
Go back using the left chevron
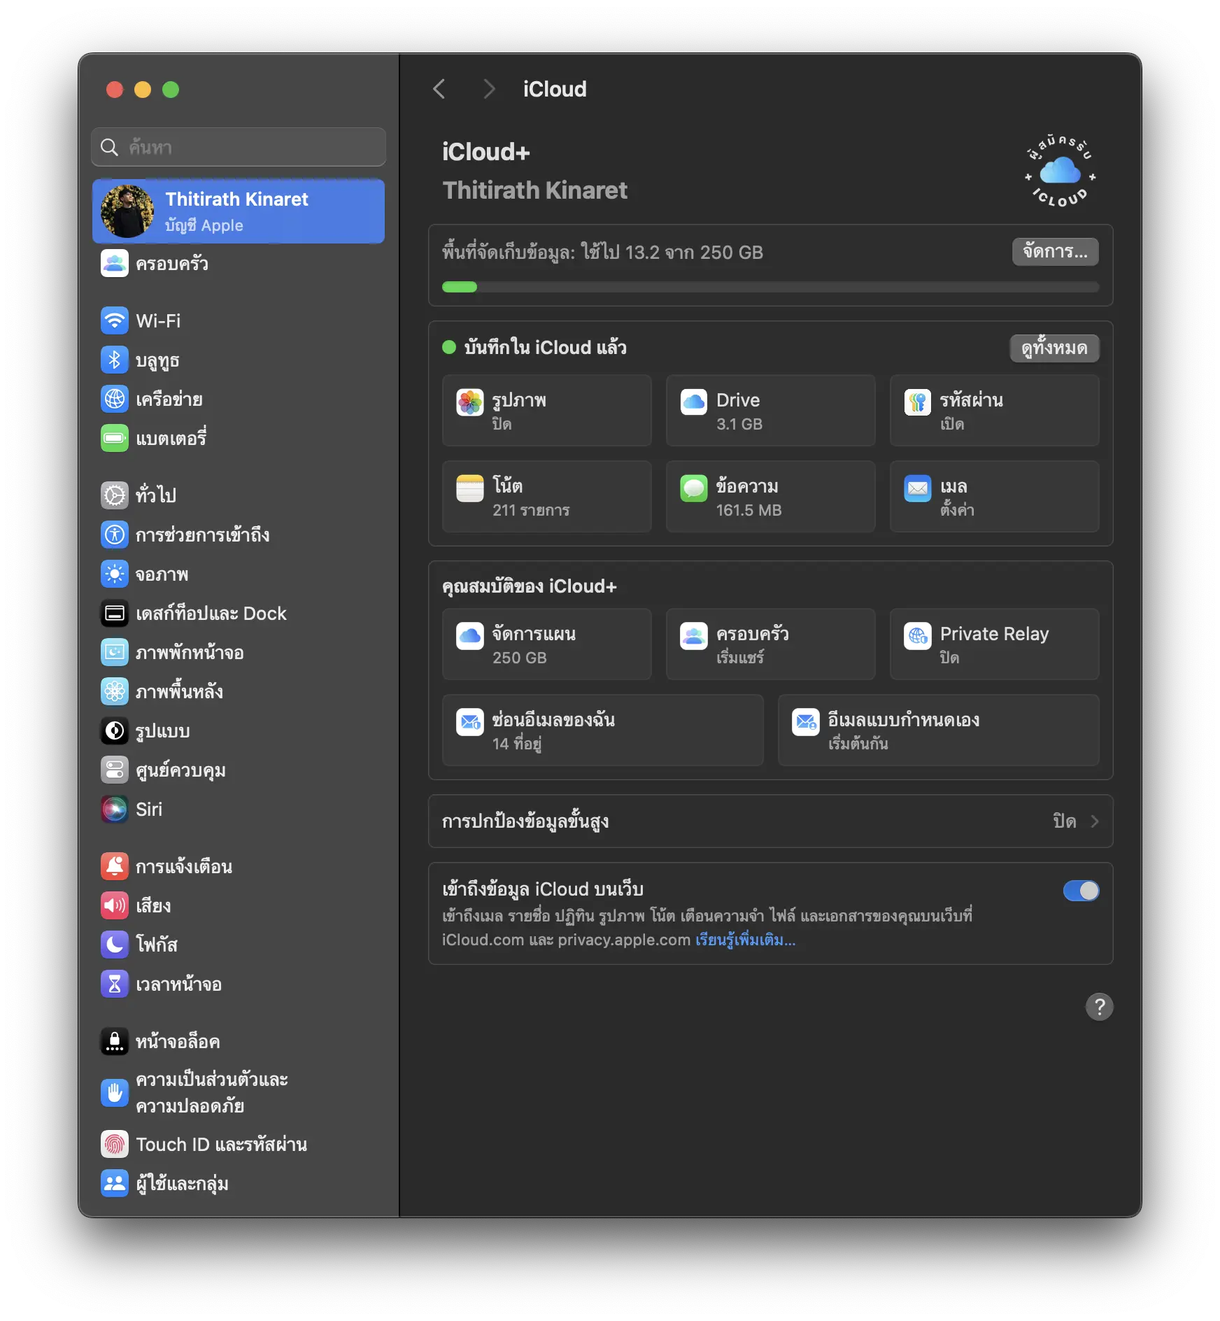pos(439,90)
